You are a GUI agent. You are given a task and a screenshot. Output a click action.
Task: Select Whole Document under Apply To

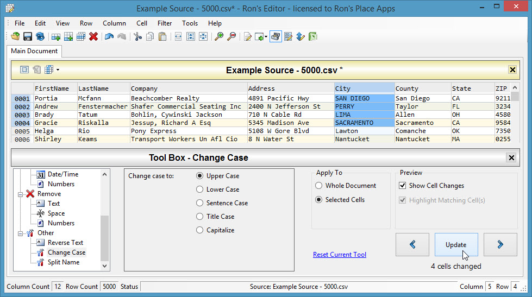319,186
